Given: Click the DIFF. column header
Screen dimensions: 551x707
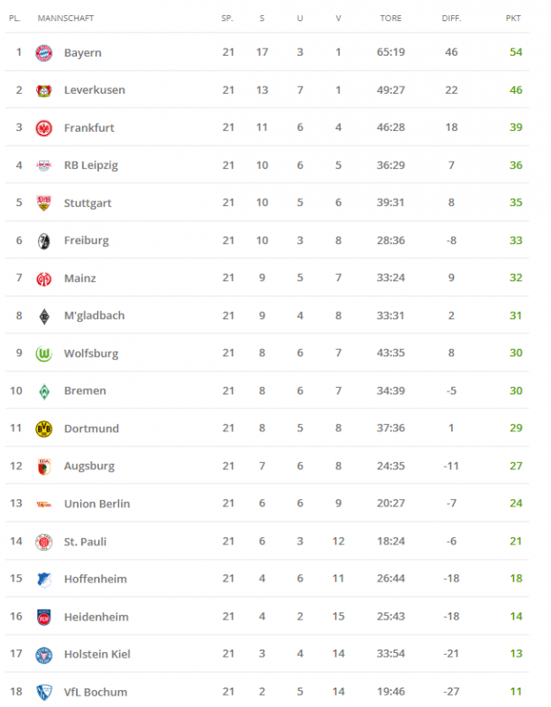Looking at the screenshot, I should (x=451, y=18).
